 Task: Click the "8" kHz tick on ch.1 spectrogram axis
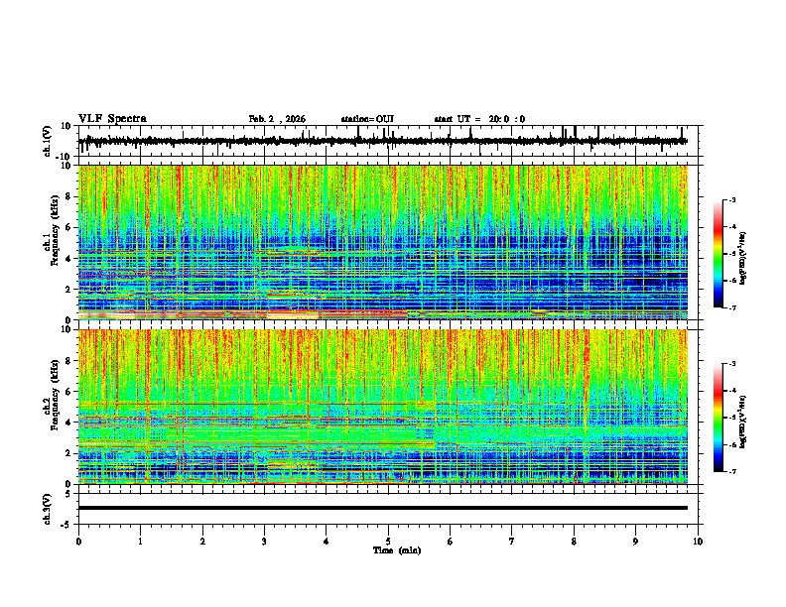click(68, 196)
